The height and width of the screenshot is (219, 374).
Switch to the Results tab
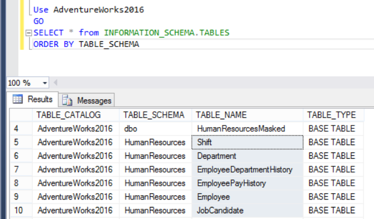32,99
